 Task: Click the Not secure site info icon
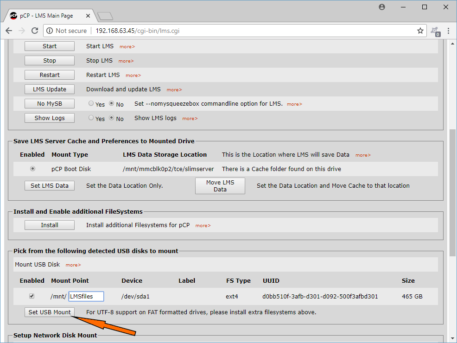[50, 31]
